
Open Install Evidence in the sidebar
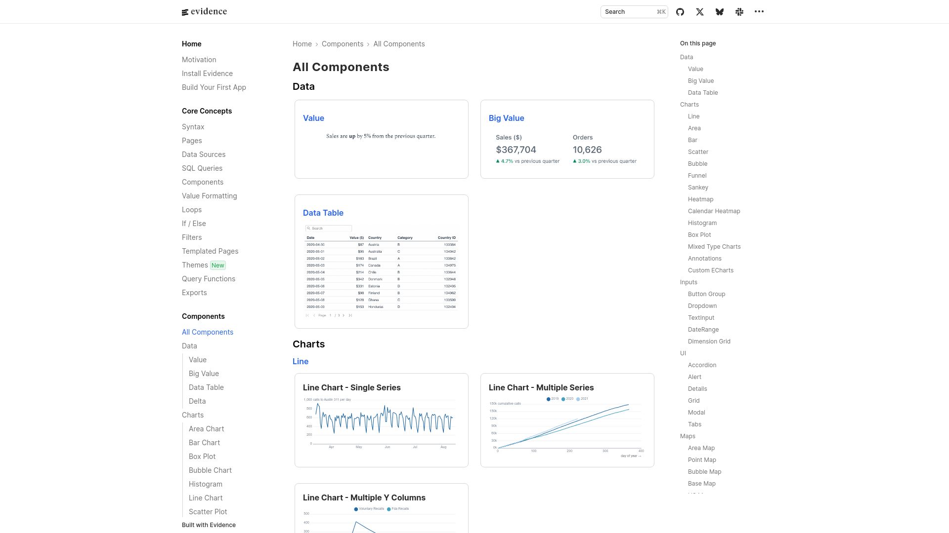click(207, 74)
